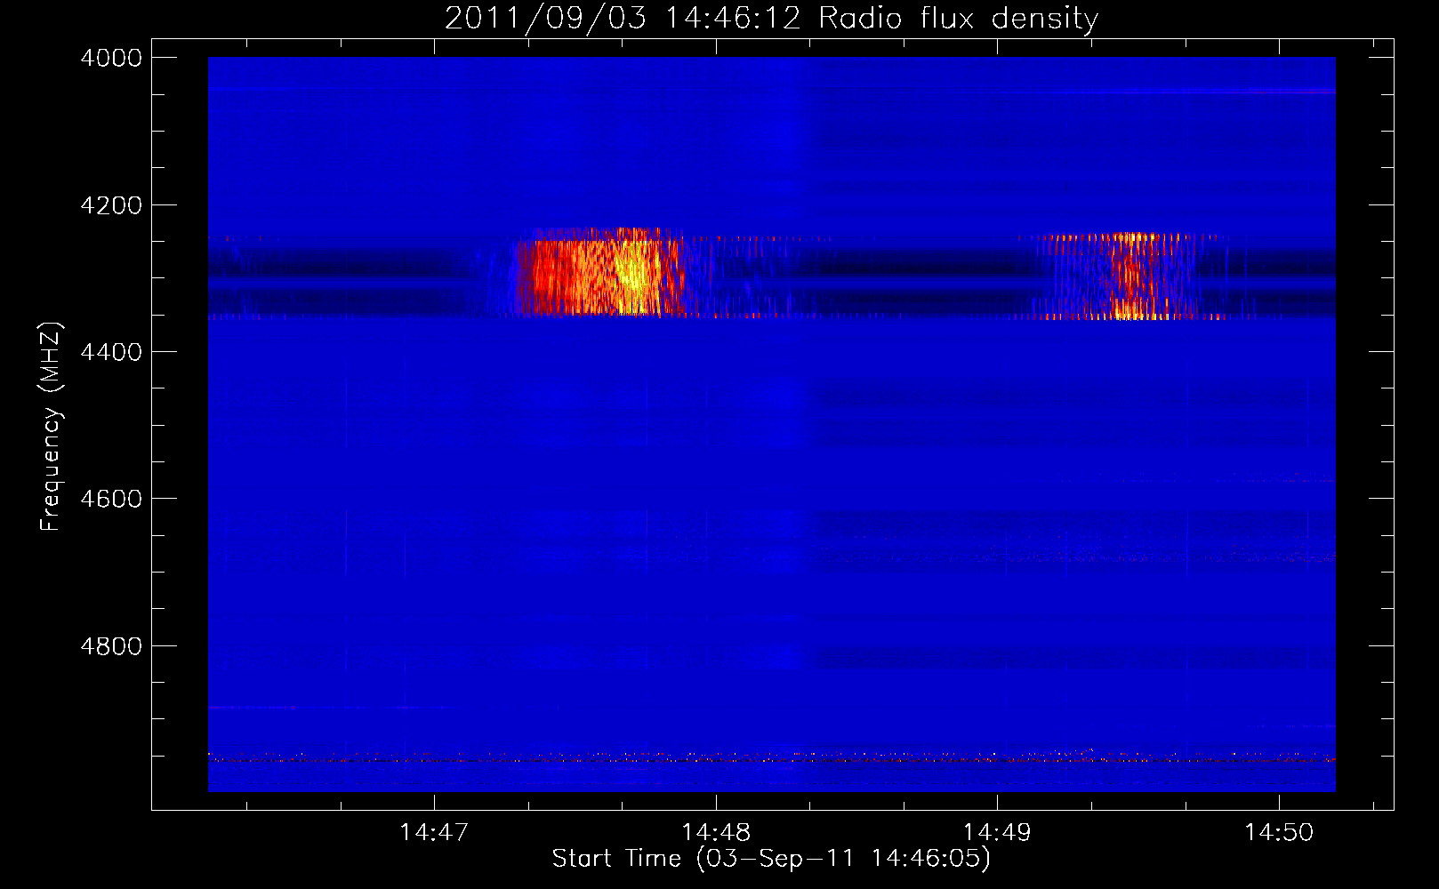Select the 4200 frequency axis label
This screenshot has width=1439, height=889.
[x=111, y=205]
